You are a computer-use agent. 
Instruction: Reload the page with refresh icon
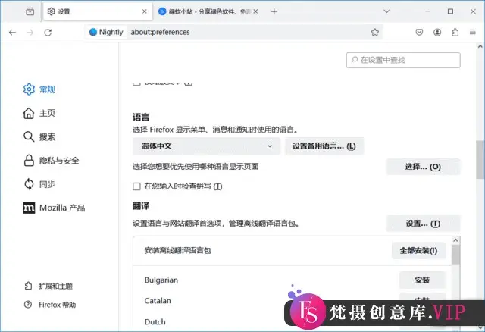coord(48,32)
